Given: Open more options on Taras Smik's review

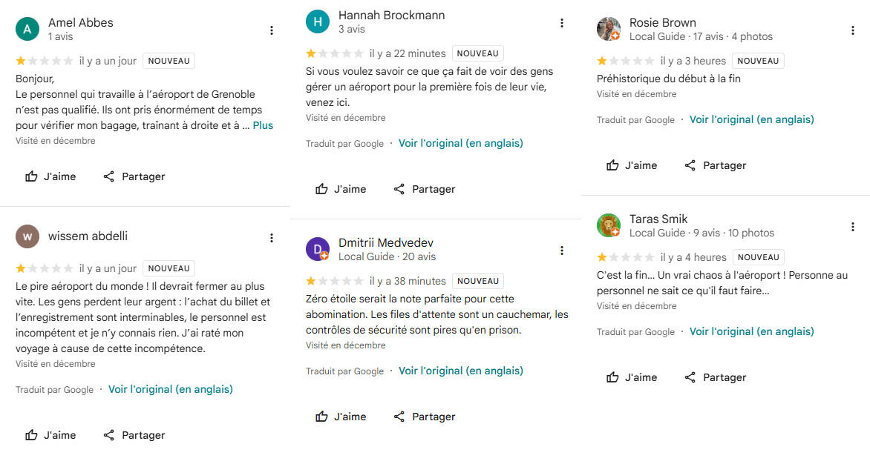Looking at the screenshot, I should pos(853,227).
